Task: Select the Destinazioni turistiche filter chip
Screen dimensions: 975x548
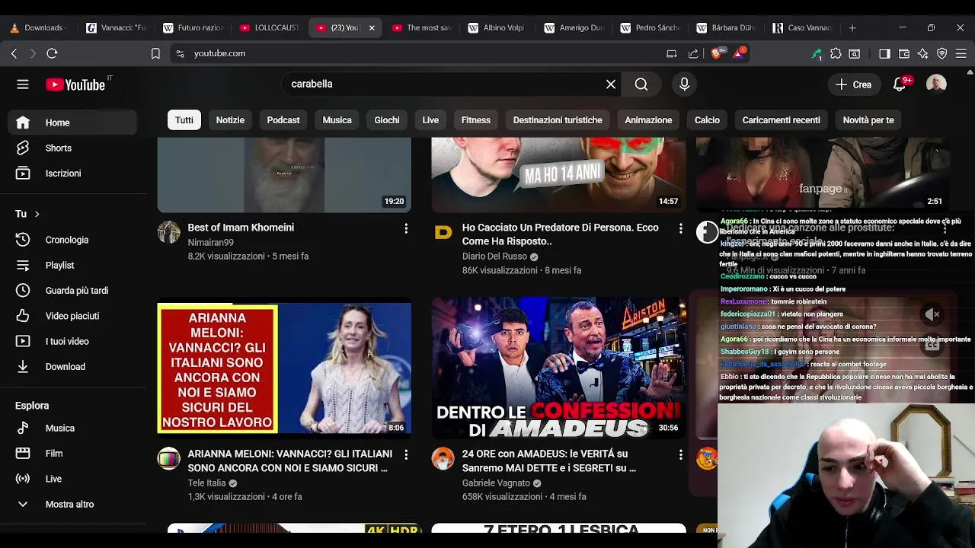Action: pyautogui.click(x=558, y=120)
